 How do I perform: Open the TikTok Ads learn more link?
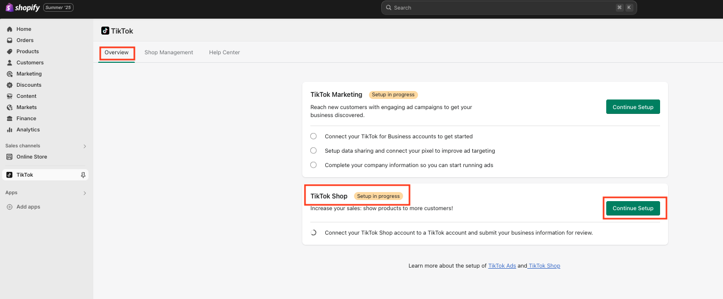click(x=502, y=265)
